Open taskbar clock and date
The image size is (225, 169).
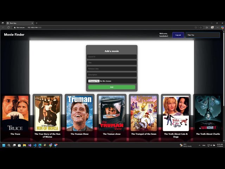tap(220, 145)
